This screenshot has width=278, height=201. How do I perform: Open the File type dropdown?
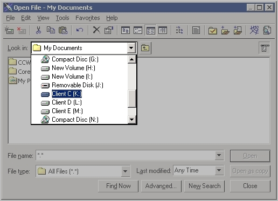click(126, 171)
